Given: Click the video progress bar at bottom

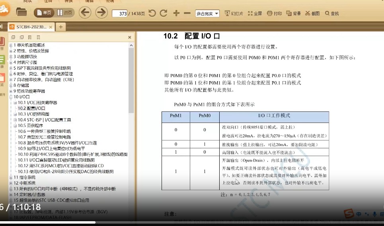Looking at the screenshot, I should [x=192, y=222].
